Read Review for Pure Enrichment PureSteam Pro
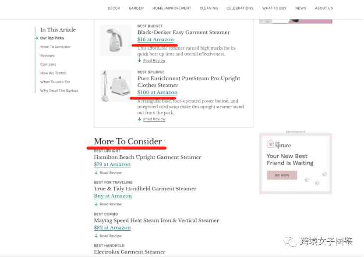The height and width of the screenshot is (257, 364). point(154,119)
